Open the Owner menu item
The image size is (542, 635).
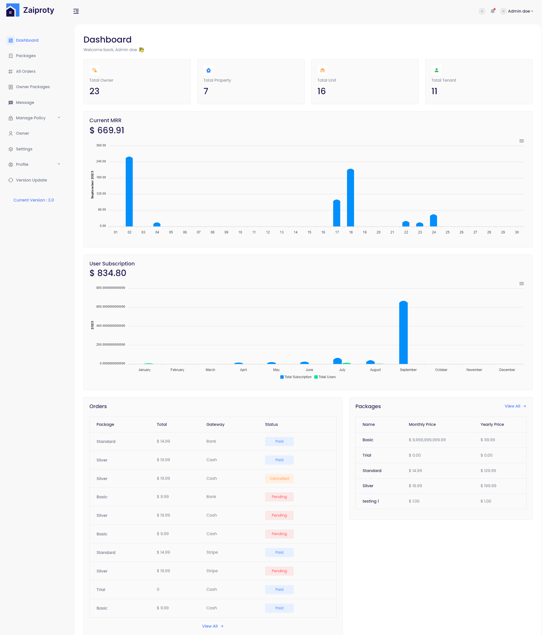tap(22, 134)
